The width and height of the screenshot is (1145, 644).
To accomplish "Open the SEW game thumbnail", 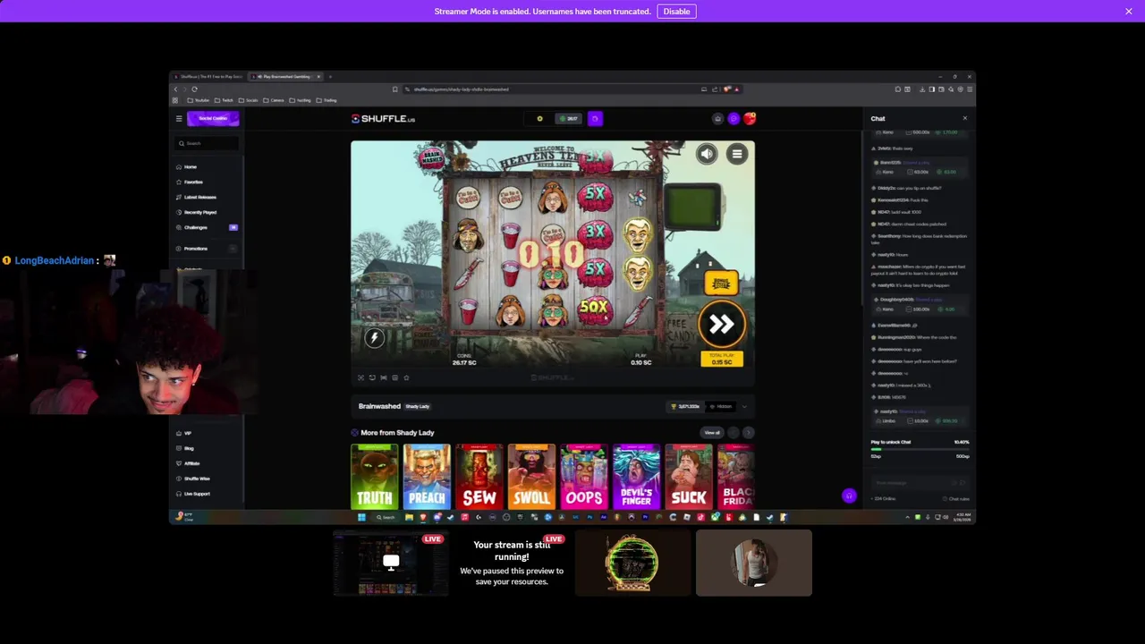I will coord(479,476).
